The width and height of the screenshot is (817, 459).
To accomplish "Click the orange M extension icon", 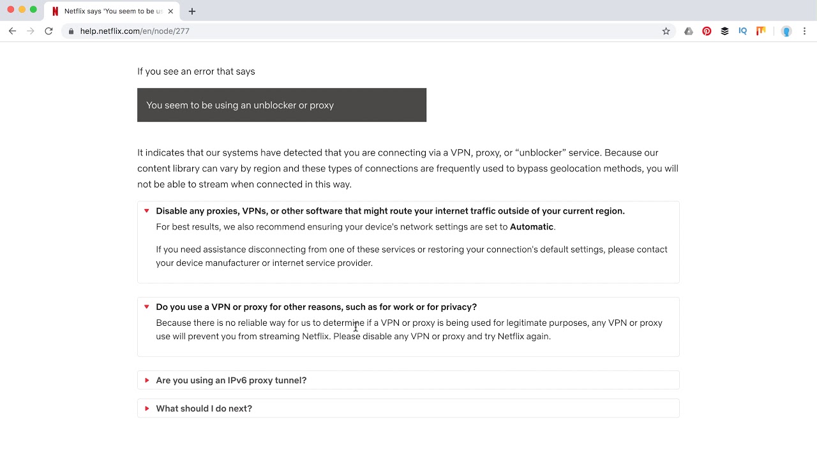I will [x=760, y=31].
